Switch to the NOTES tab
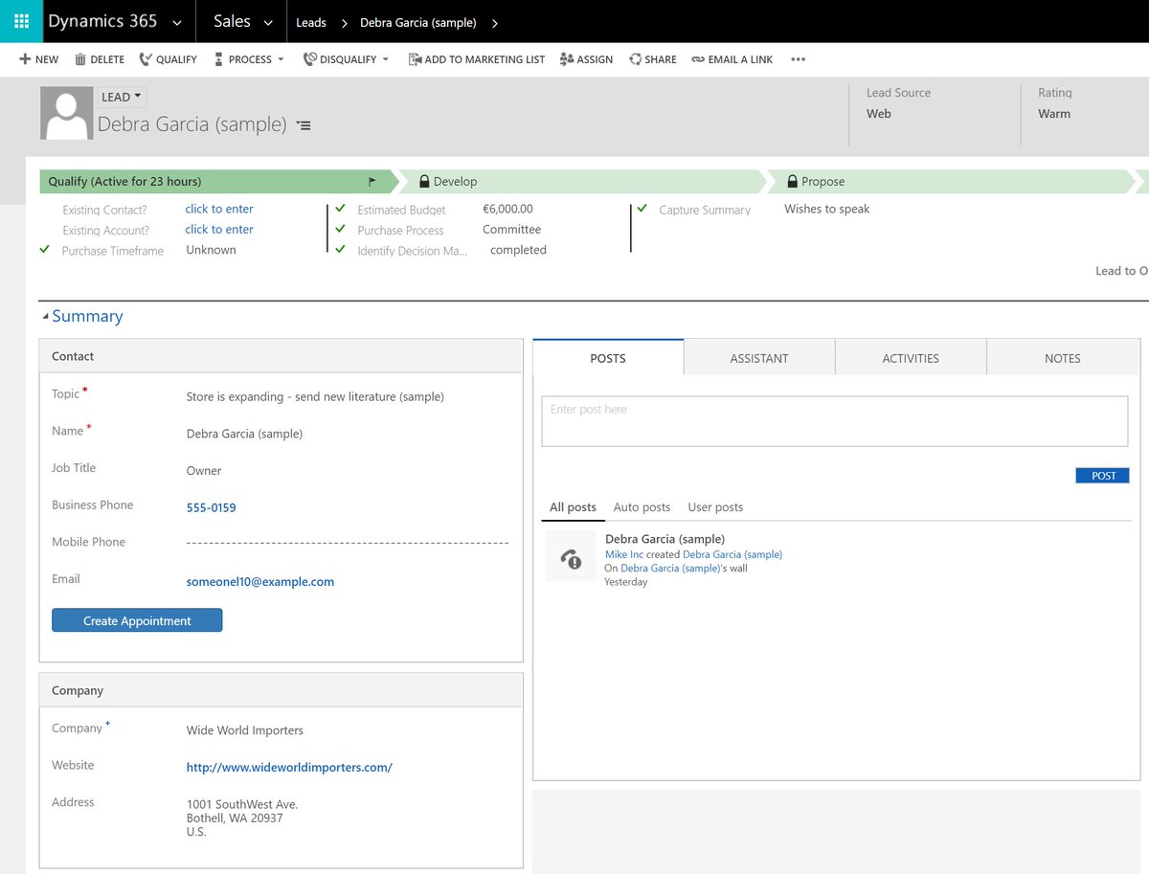Image resolution: width=1149 pixels, height=874 pixels. (1063, 358)
